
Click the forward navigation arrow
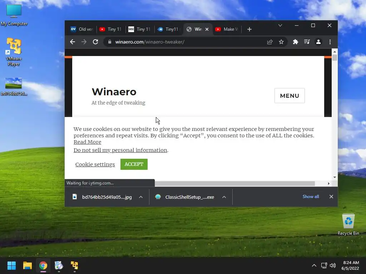coord(84,42)
